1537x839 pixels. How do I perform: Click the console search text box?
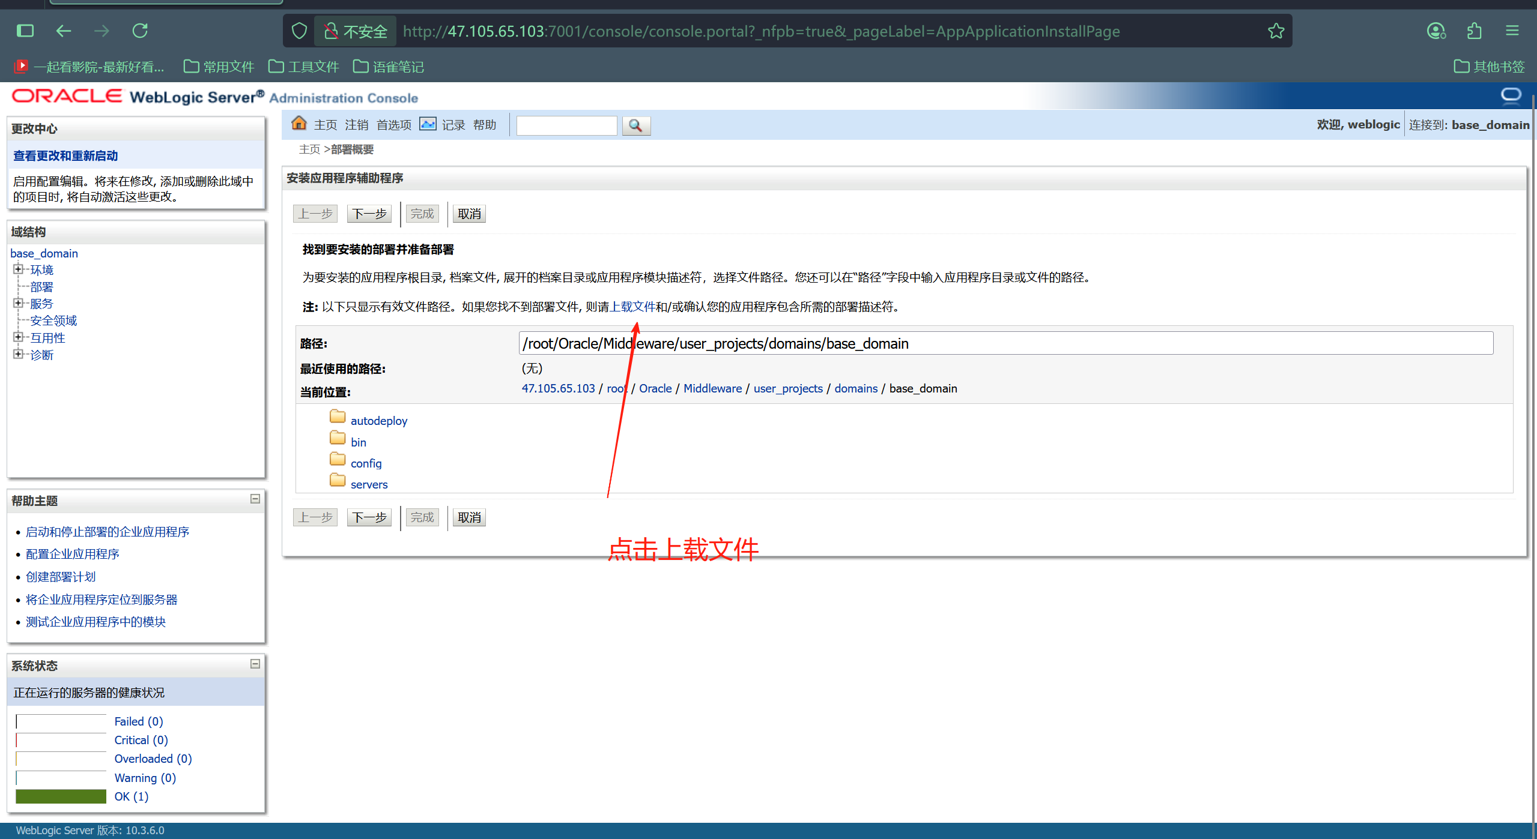click(x=566, y=125)
